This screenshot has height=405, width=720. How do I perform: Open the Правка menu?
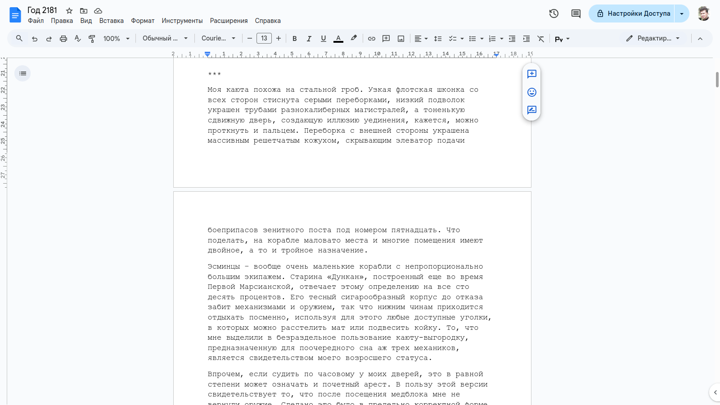62,21
